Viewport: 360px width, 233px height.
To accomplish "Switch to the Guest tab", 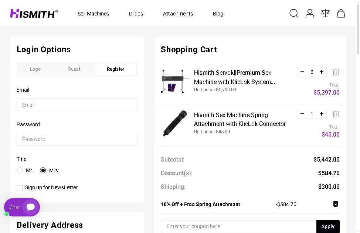I will pos(74,69).
